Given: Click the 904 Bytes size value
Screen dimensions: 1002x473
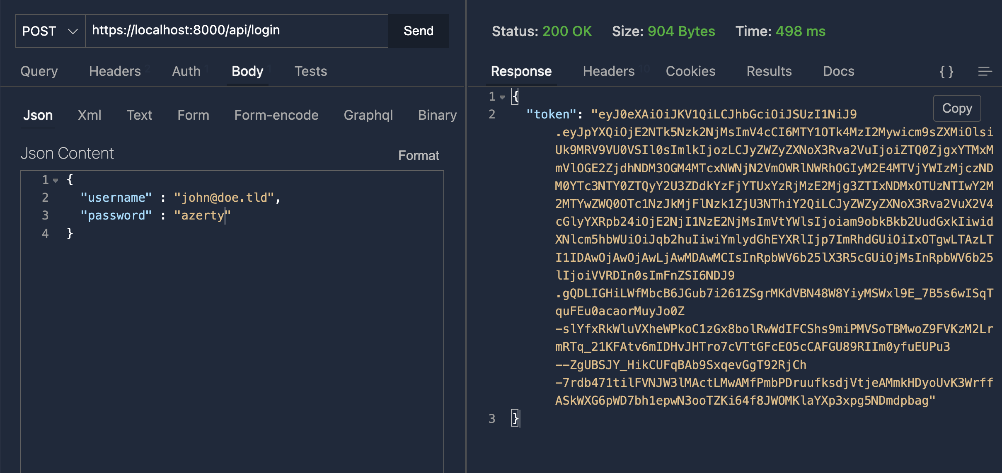Looking at the screenshot, I should pos(681,31).
